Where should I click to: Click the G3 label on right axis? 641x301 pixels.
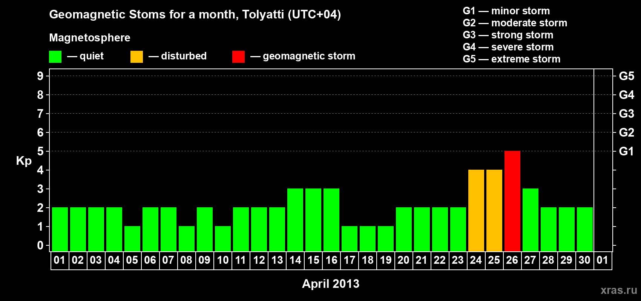tap(627, 114)
